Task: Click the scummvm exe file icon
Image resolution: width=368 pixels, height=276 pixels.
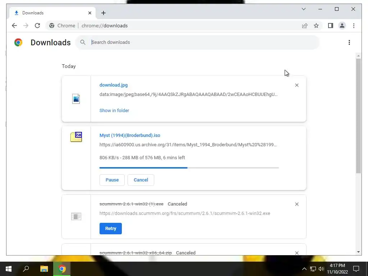Action: tap(76, 216)
